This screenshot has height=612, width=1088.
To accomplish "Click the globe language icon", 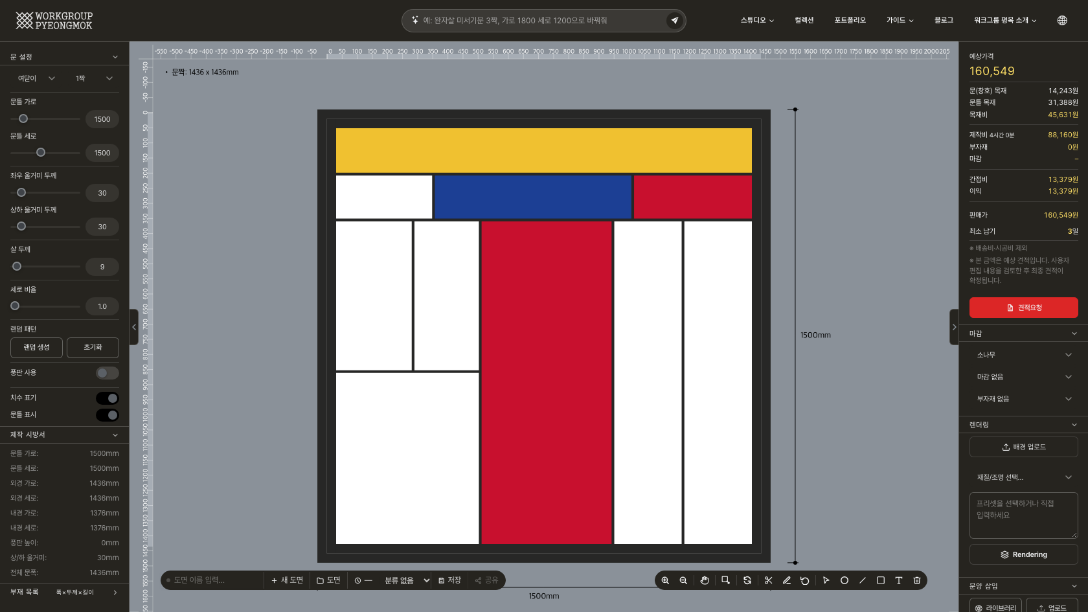I will coord(1062,20).
